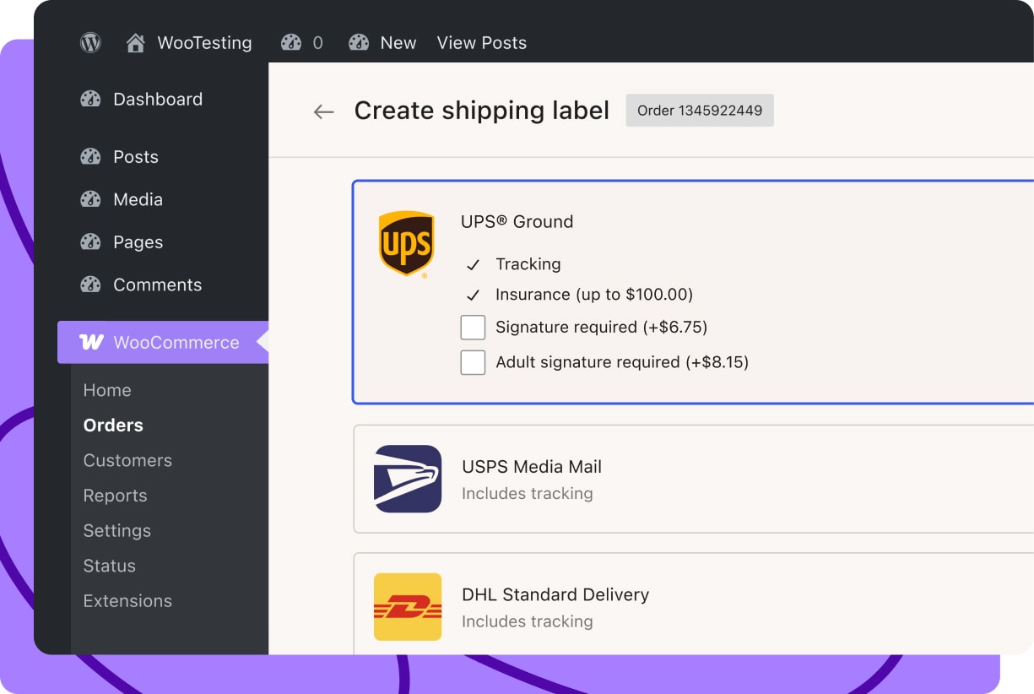Viewport: 1034px width, 694px height.
Task: Click the UPS logo icon
Action: pyautogui.click(x=406, y=244)
